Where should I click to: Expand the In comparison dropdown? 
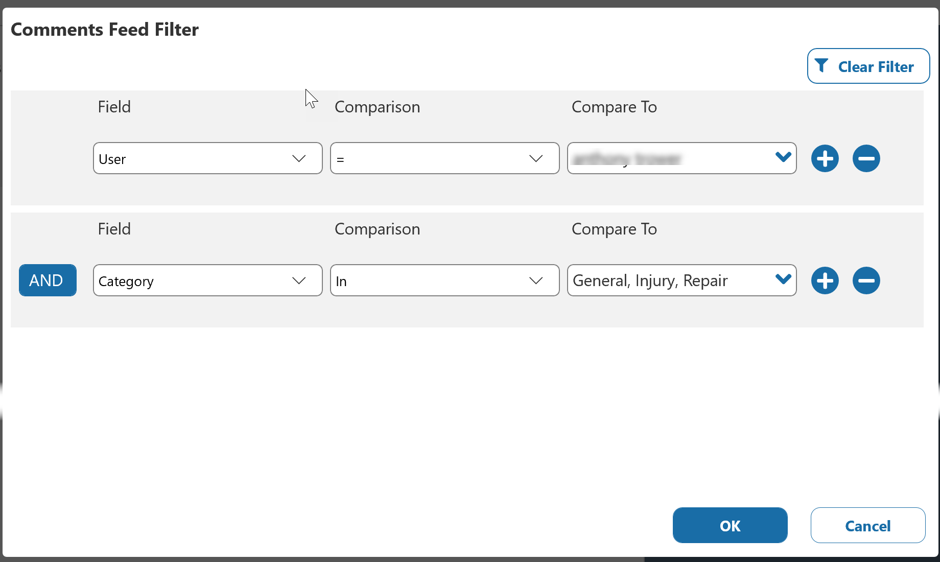tap(444, 280)
